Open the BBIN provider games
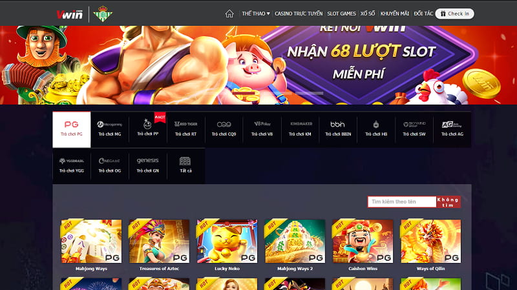The width and height of the screenshot is (517, 290). click(x=337, y=128)
